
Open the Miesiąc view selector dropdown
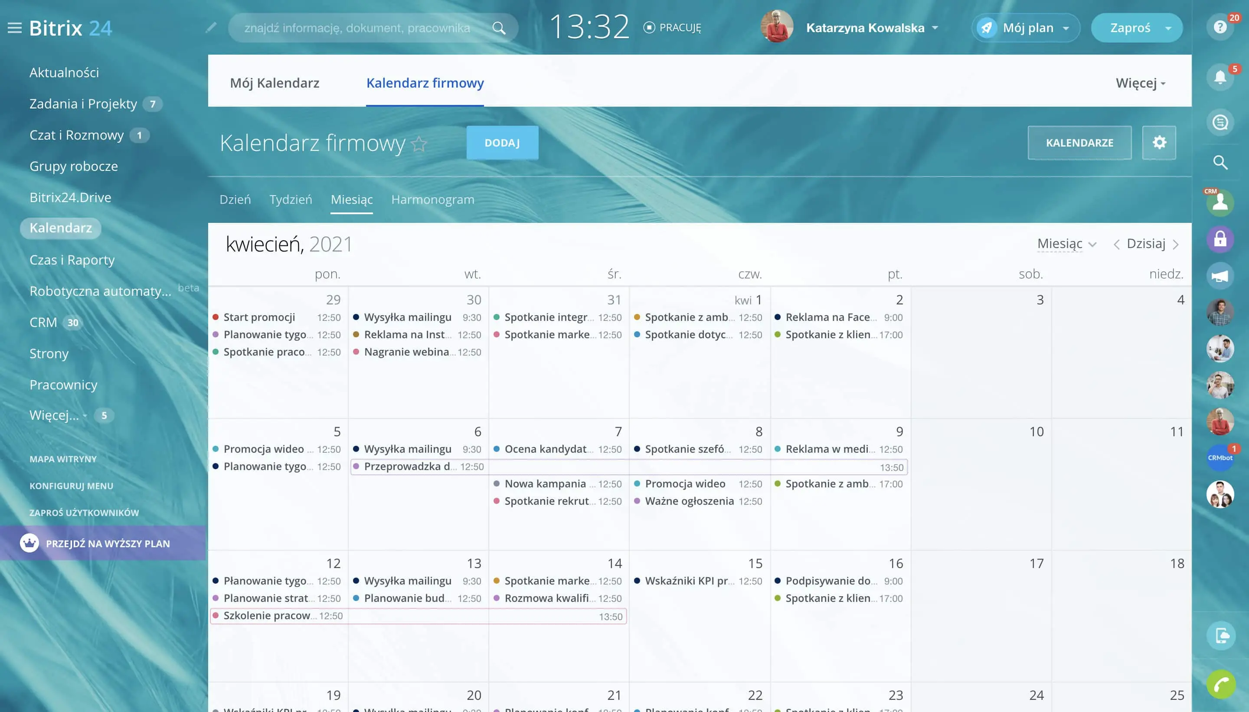pos(1066,244)
